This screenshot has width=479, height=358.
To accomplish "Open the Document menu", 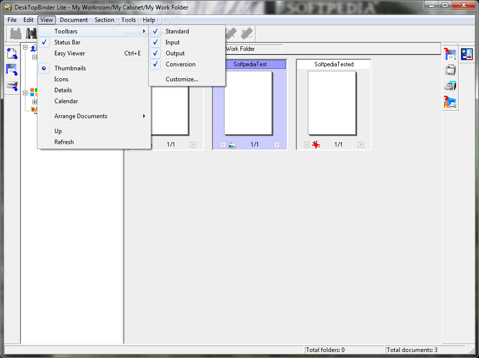I will pyautogui.click(x=74, y=20).
